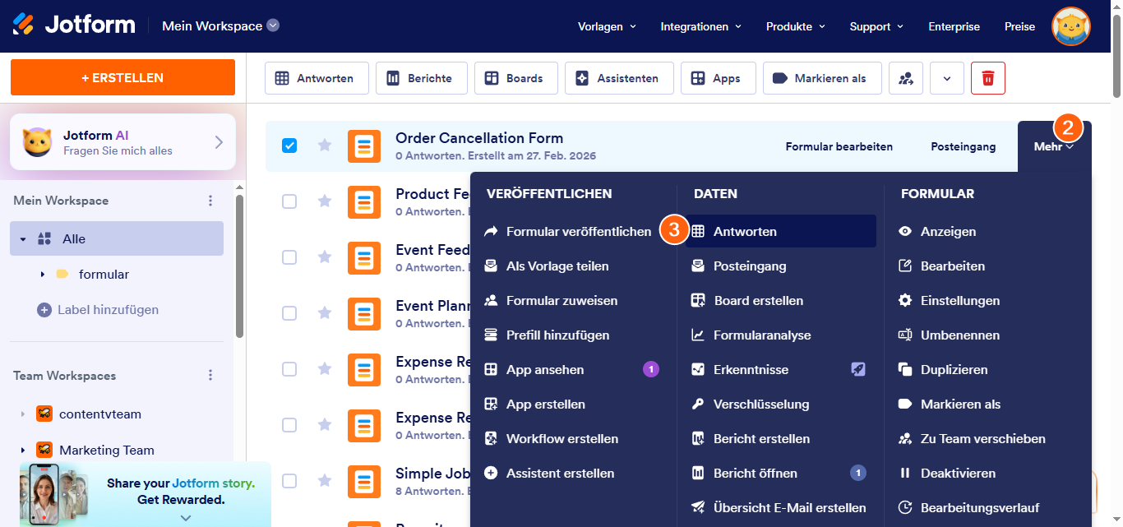
Task: Open Team Workspaces three-dot options
Action: click(x=210, y=376)
